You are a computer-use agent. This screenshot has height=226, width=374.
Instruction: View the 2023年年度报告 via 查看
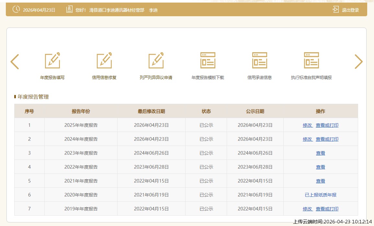(x=321, y=153)
